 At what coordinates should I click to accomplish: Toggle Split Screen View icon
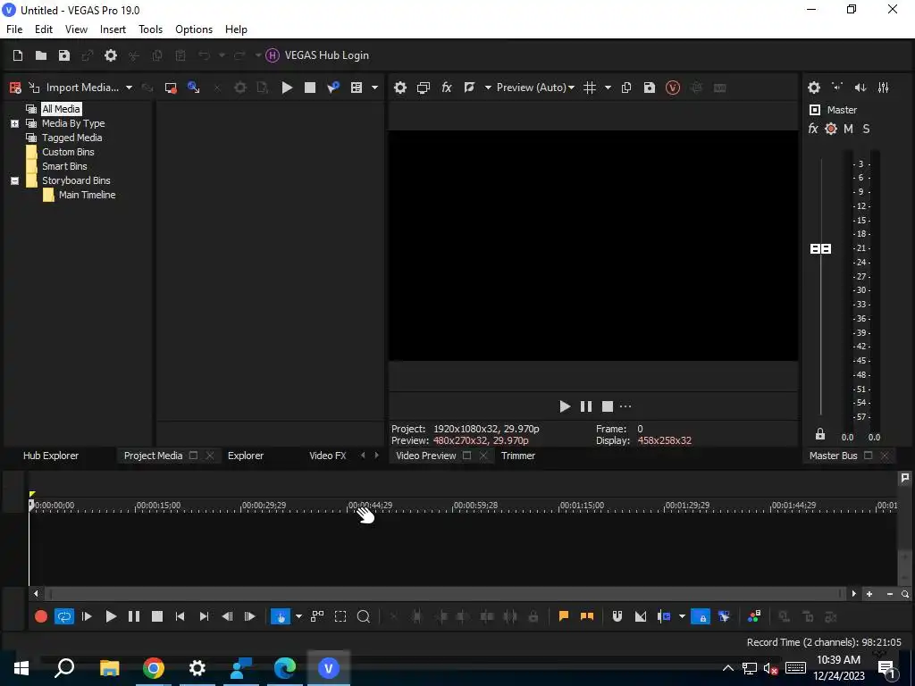click(469, 88)
